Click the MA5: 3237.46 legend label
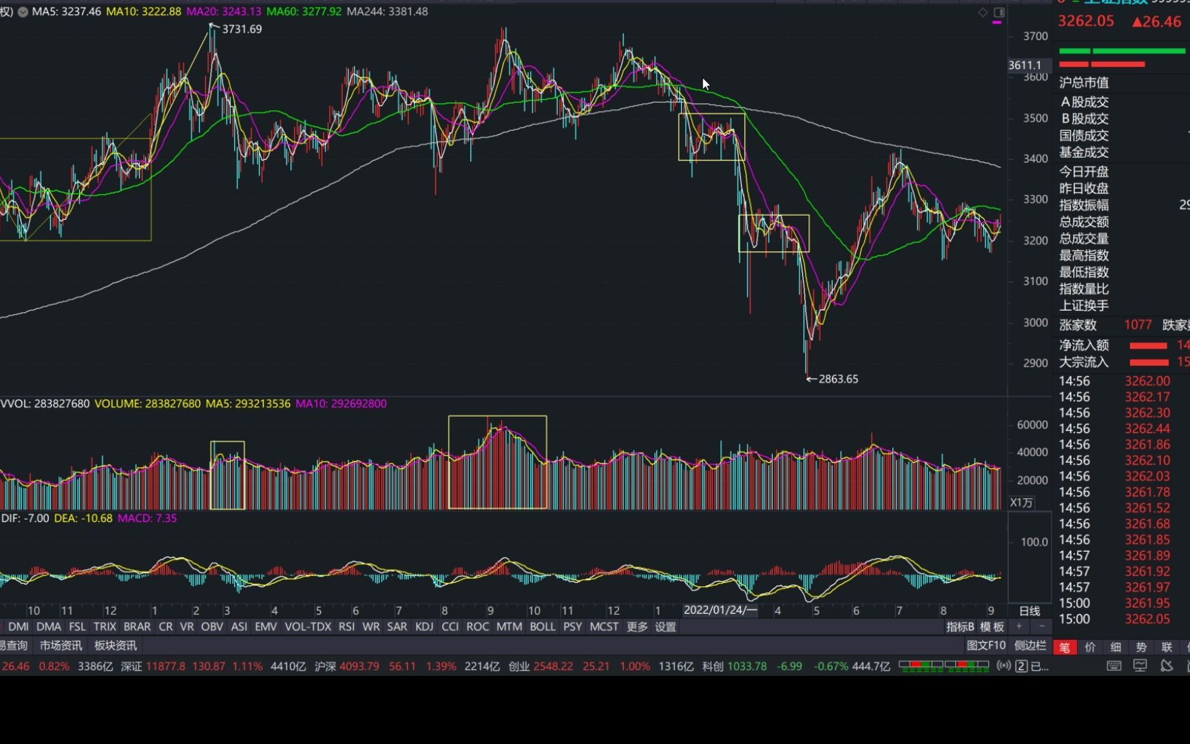 [66, 12]
